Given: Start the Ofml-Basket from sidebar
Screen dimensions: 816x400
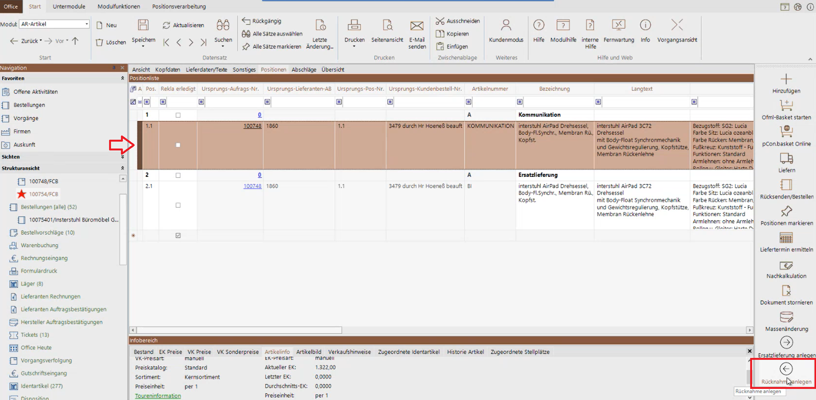Looking at the screenshot, I should pos(786,106).
